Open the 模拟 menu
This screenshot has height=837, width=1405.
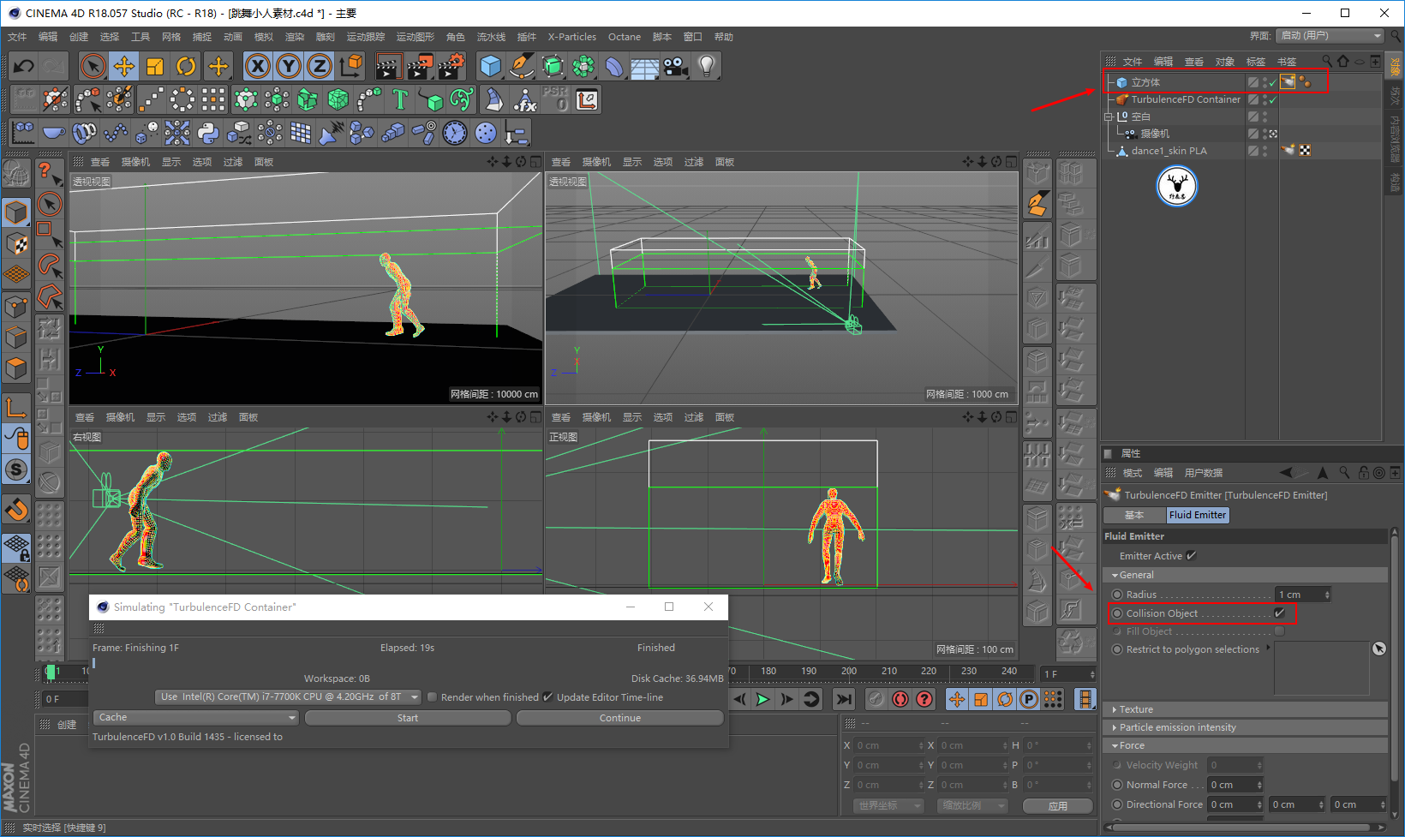click(264, 37)
